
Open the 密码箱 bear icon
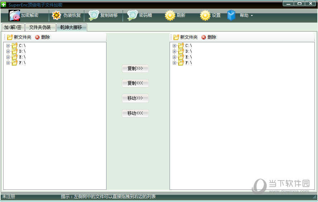click(132, 15)
